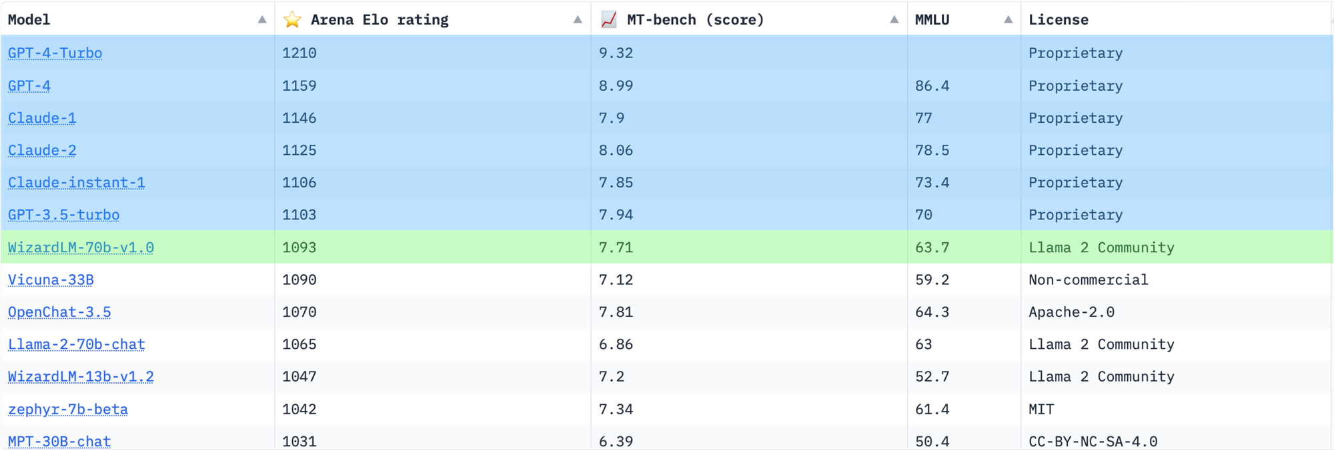Visit the Claude-instant-1 link
This screenshot has width=1334, height=451.
(x=76, y=182)
